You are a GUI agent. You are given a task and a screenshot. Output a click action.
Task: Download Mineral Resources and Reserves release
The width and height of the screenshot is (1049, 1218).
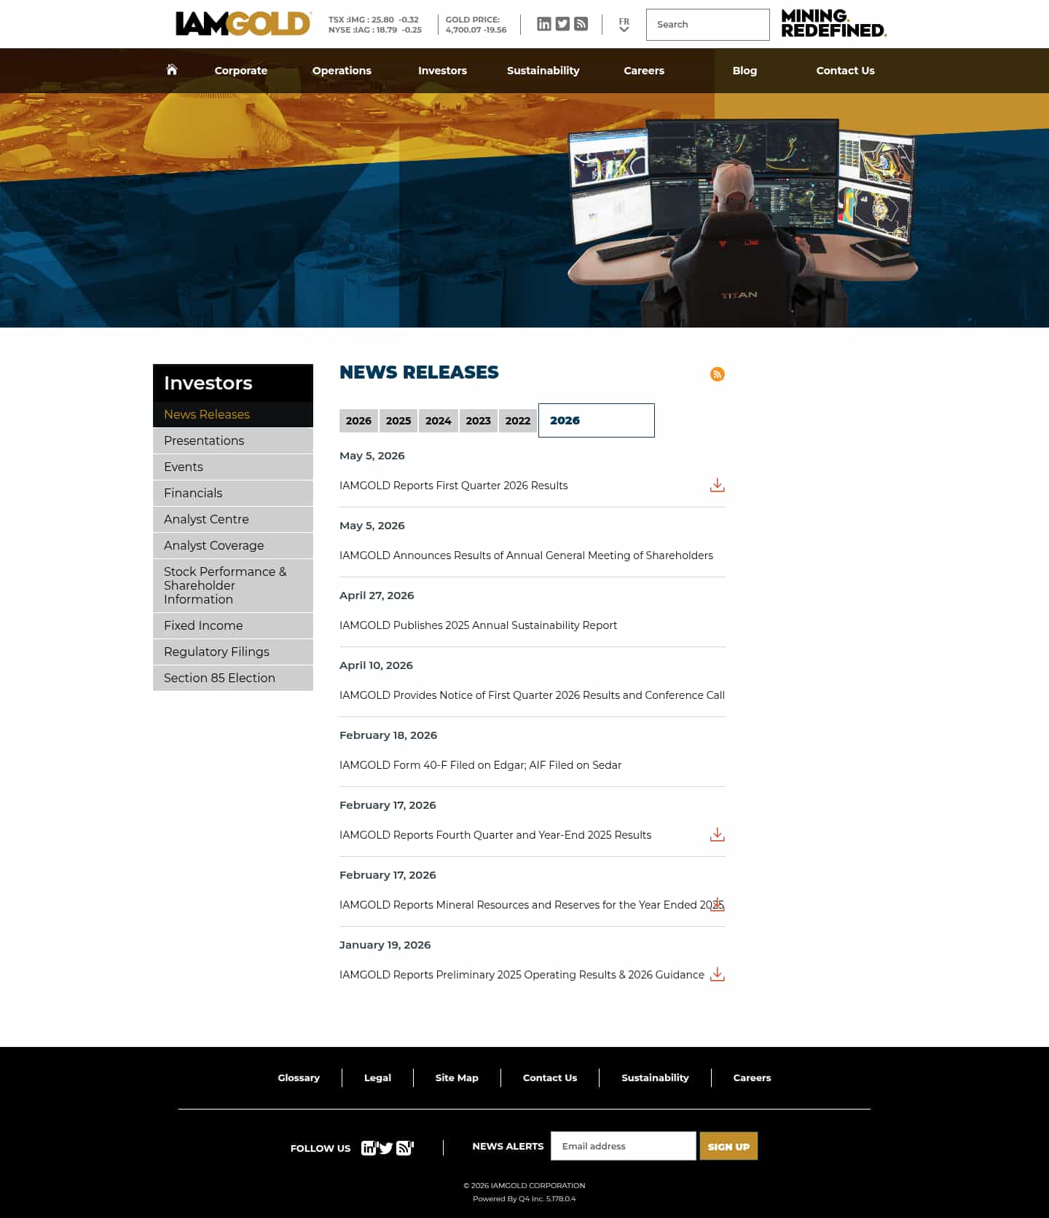point(718,904)
